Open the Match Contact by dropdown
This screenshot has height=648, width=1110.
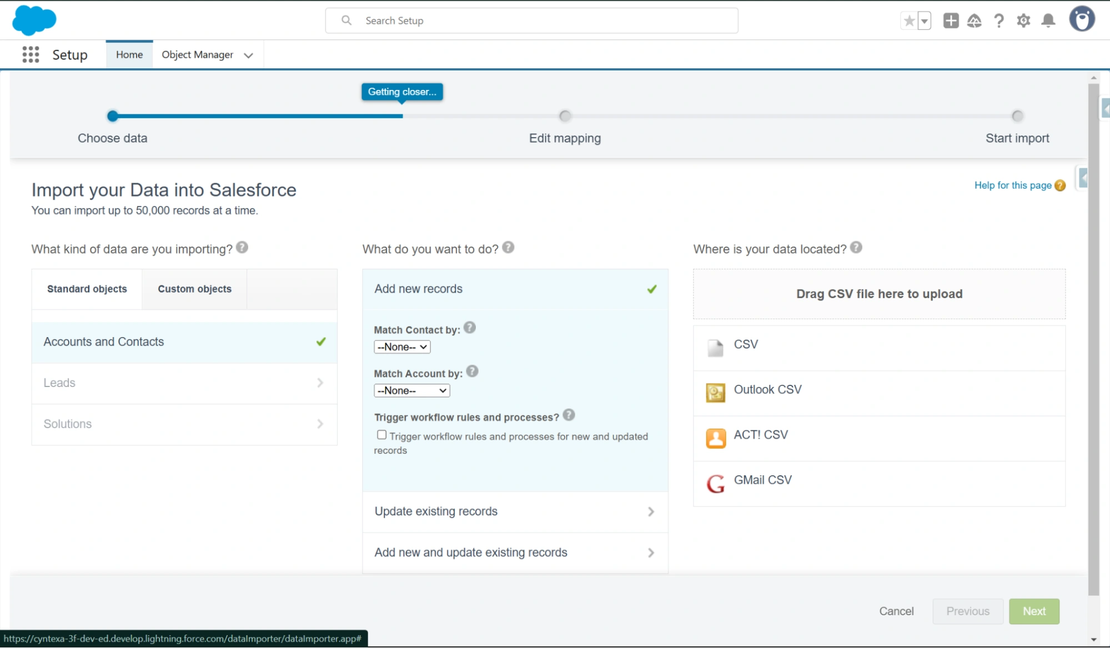(x=402, y=347)
